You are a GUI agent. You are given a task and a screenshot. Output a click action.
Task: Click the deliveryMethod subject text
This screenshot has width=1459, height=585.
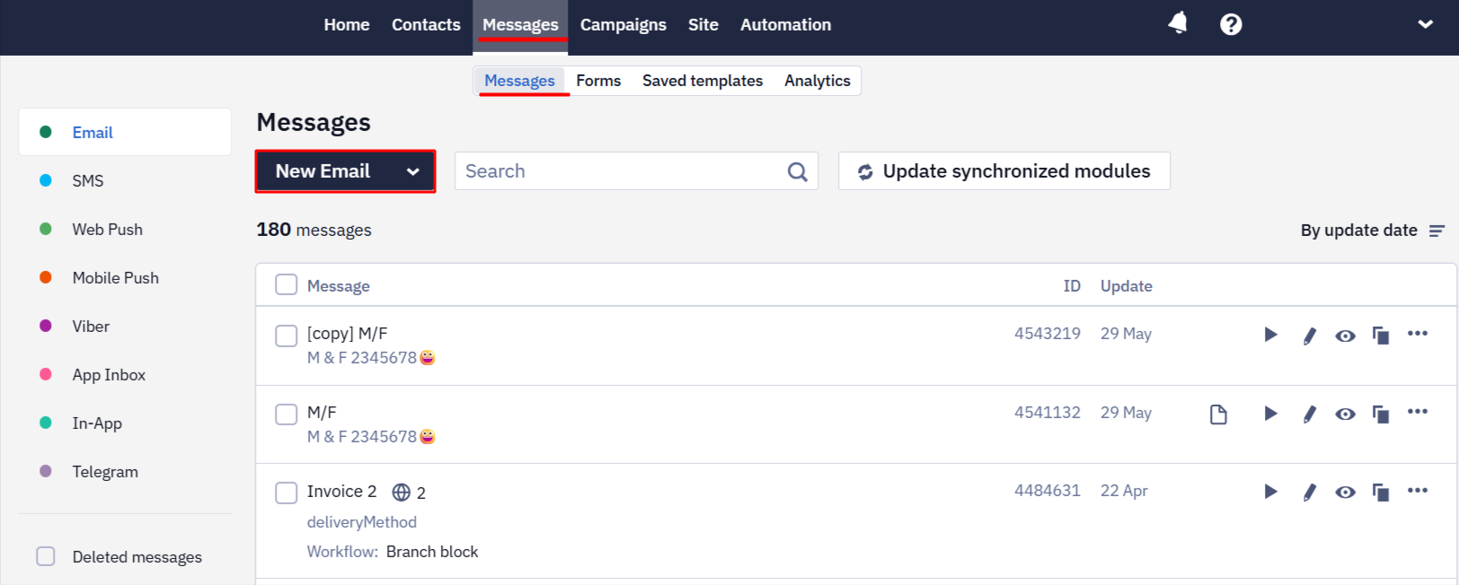361,522
